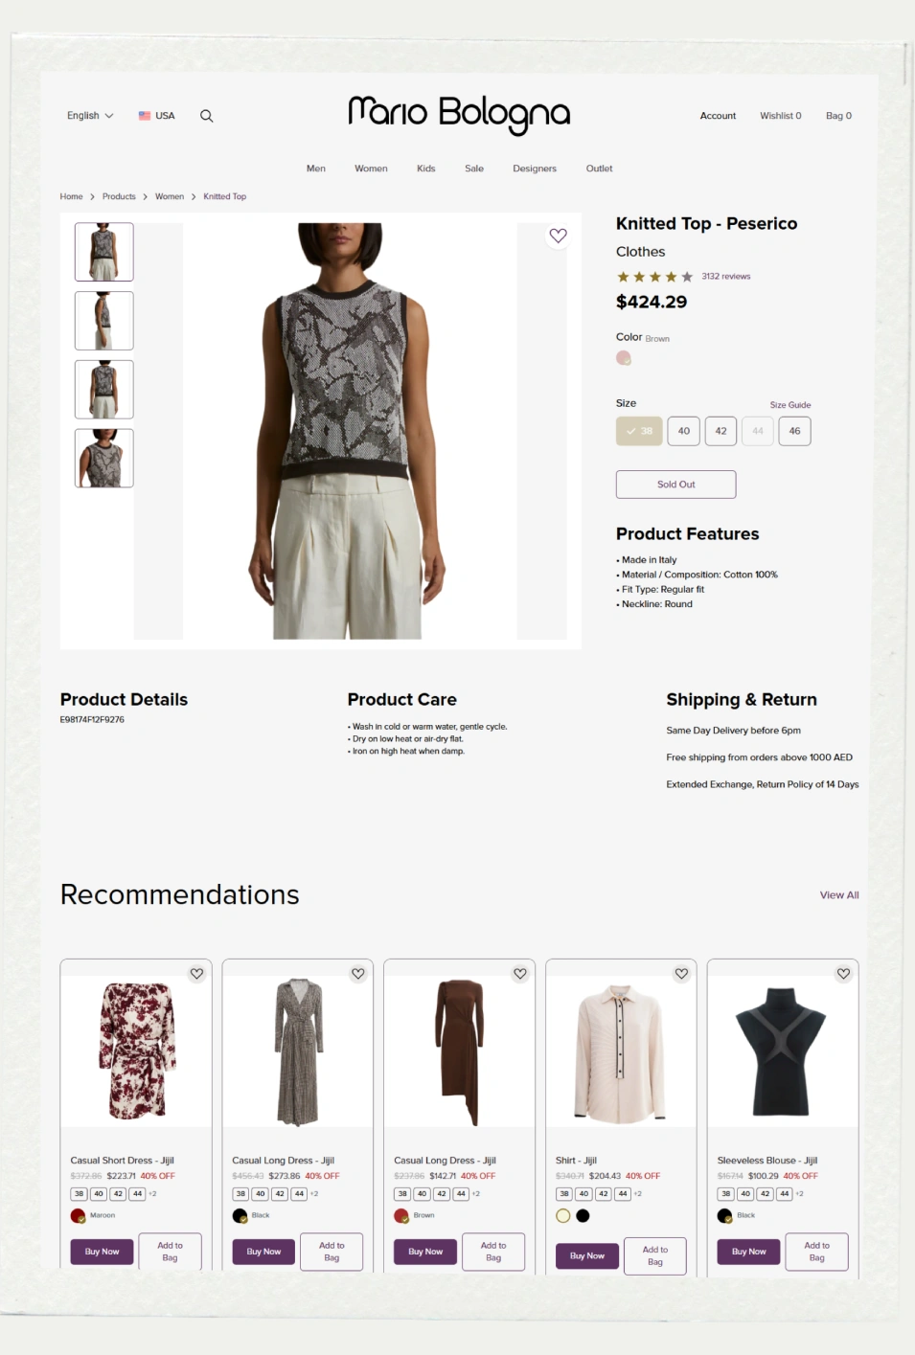
Task: Select size 40 for Knitted Top
Action: pos(684,431)
